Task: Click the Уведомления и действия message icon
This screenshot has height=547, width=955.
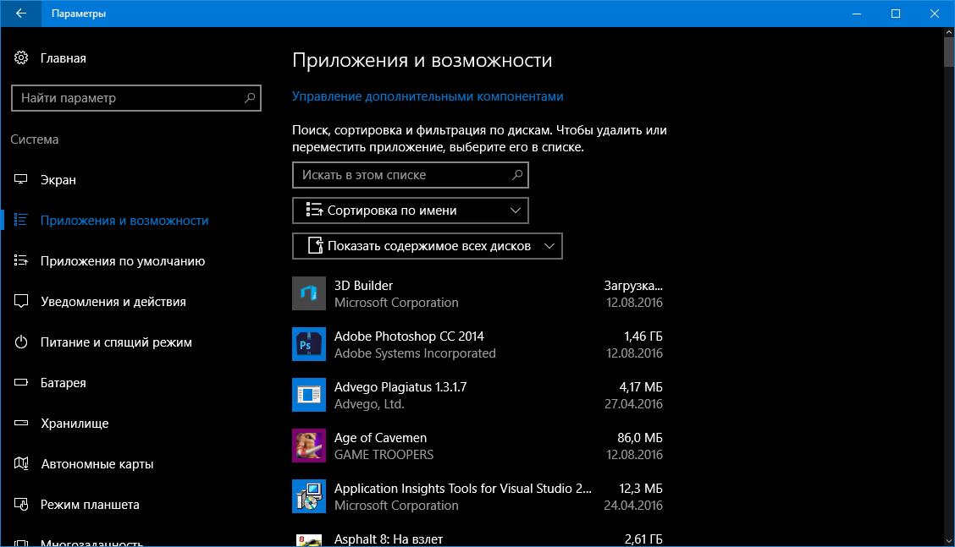Action: click(21, 302)
